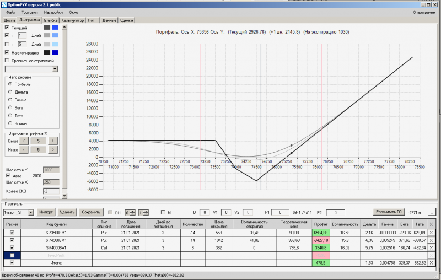Enable the +5 Дней curve checkbox
This screenshot has width=441, height=280.
(7, 44)
